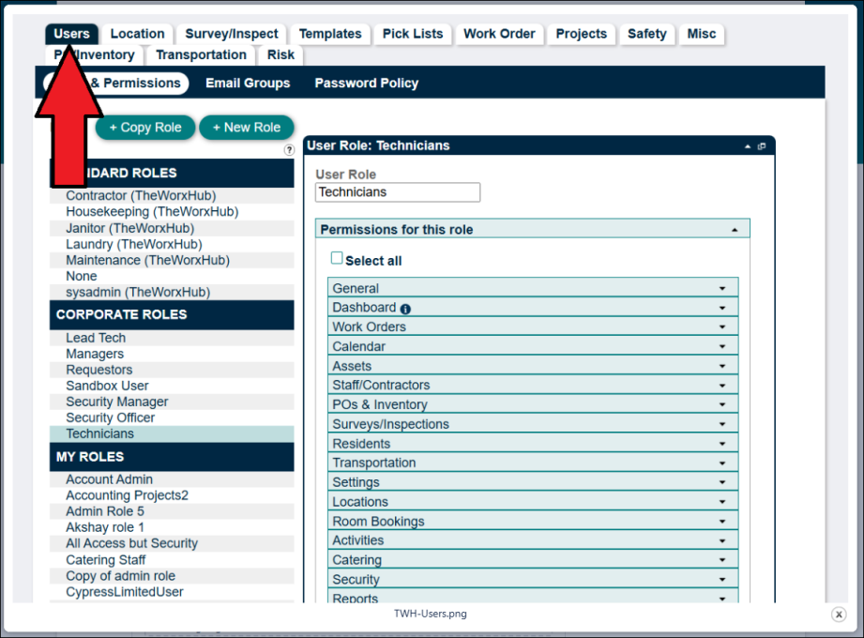Go to the Email Groups subtab
Viewport: 864px width, 638px height.
click(248, 84)
